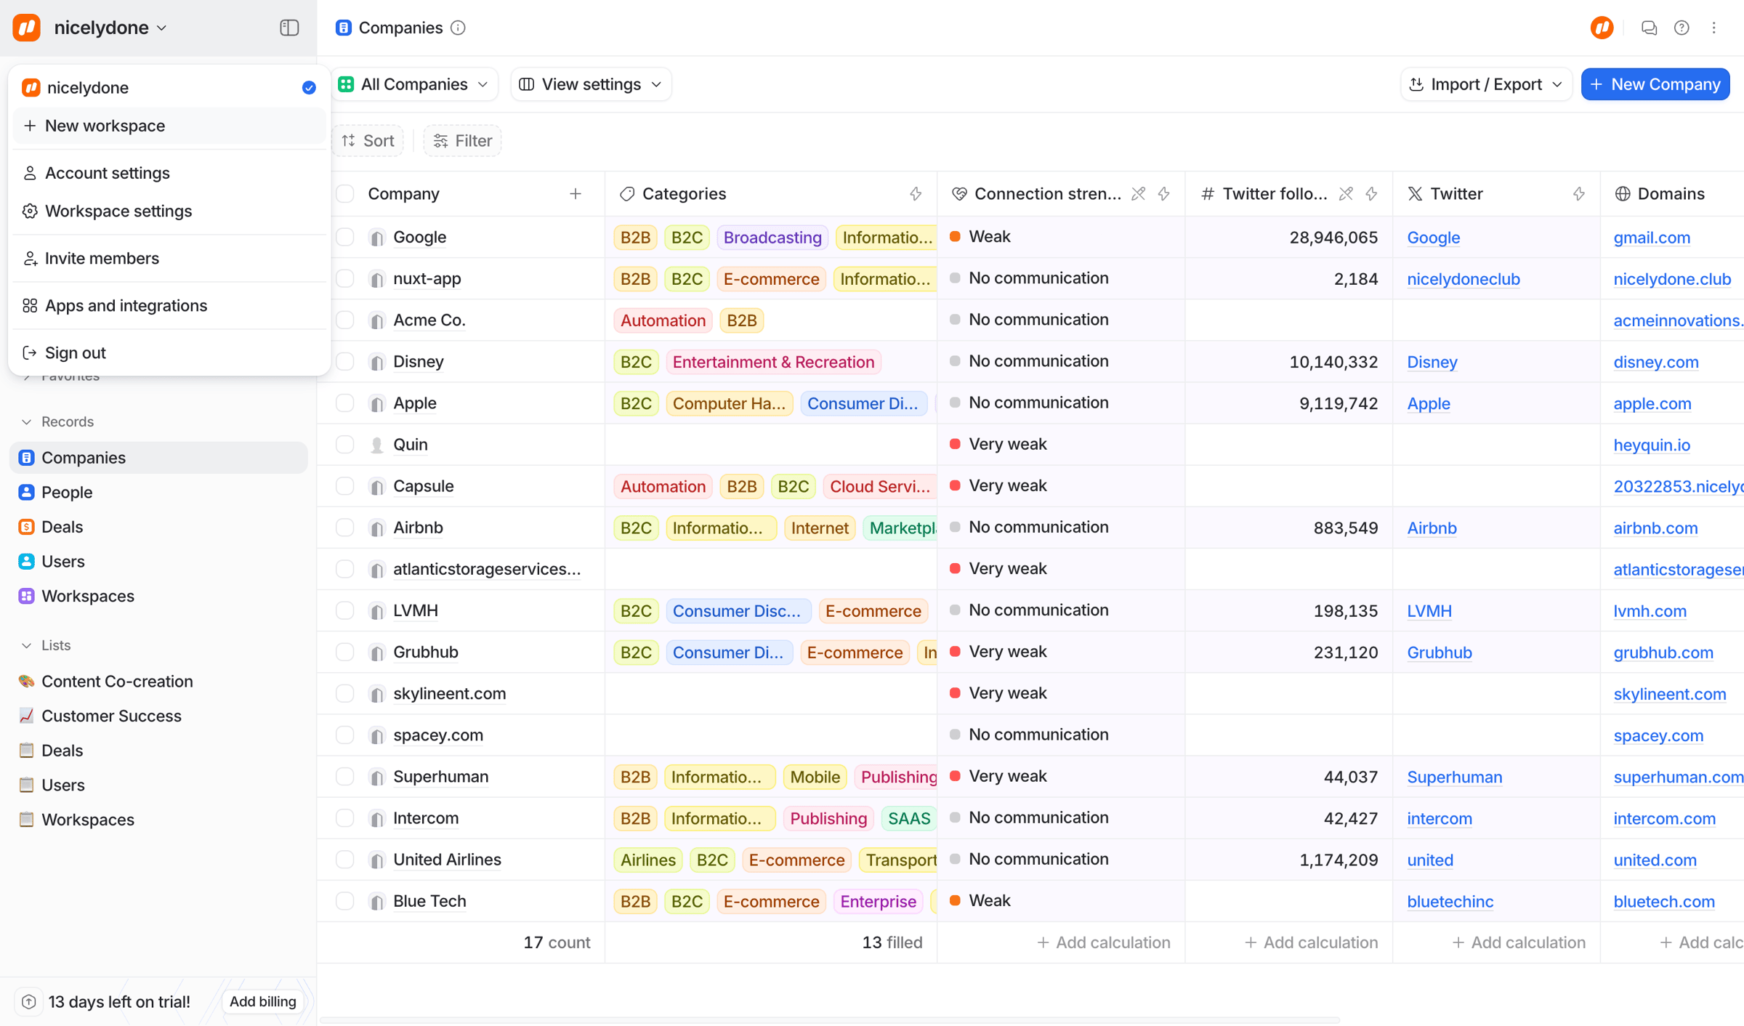Collapse the Records section

pos(27,422)
